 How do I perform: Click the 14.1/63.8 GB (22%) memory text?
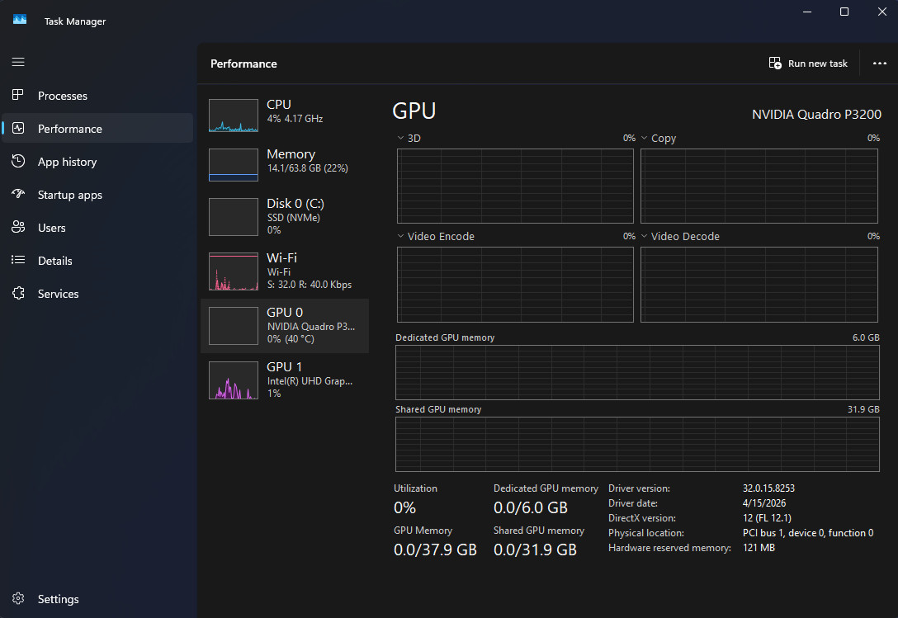308,168
